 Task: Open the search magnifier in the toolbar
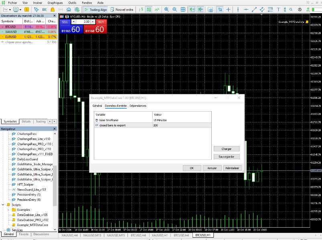coord(291,10)
